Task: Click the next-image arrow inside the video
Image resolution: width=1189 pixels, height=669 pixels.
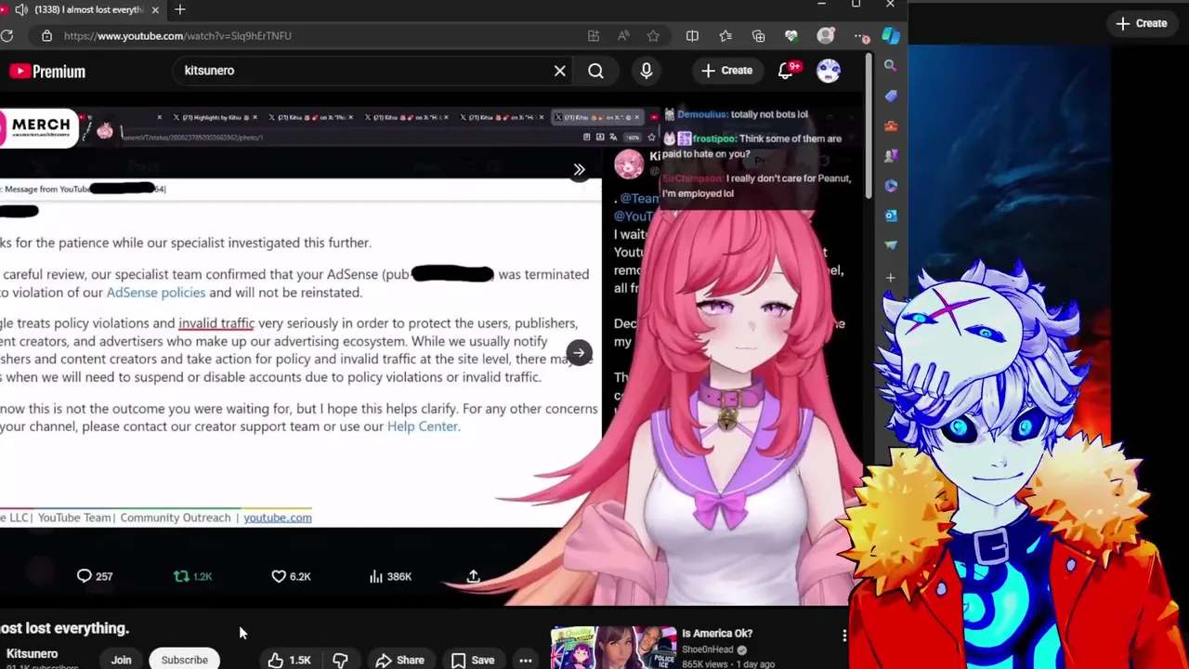Action: pyautogui.click(x=579, y=353)
